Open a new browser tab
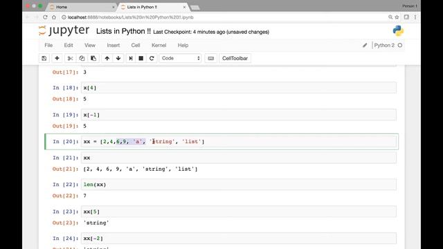Viewport: 443px width, 249px height. click(195, 8)
